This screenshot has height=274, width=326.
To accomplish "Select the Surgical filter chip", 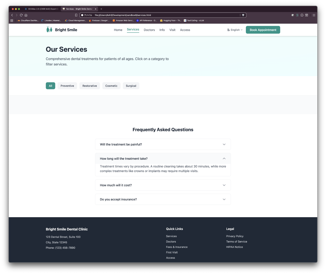I will pyautogui.click(x=131, y=86).
